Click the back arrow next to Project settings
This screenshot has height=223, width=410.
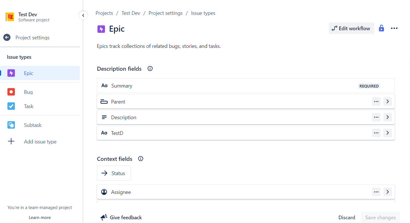7,37
